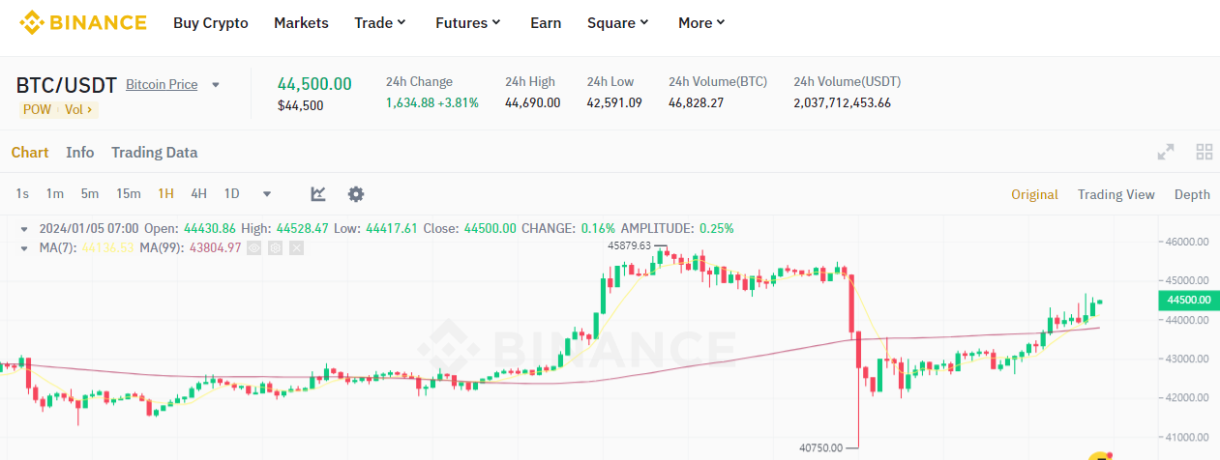Select the 1D interval
Screen dimensions: 1220x460
232,194
